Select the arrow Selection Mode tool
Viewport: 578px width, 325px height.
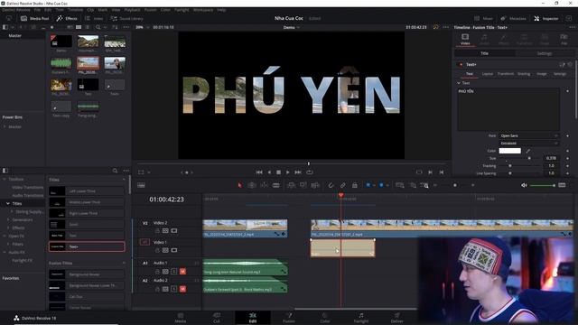coord(239,185)
